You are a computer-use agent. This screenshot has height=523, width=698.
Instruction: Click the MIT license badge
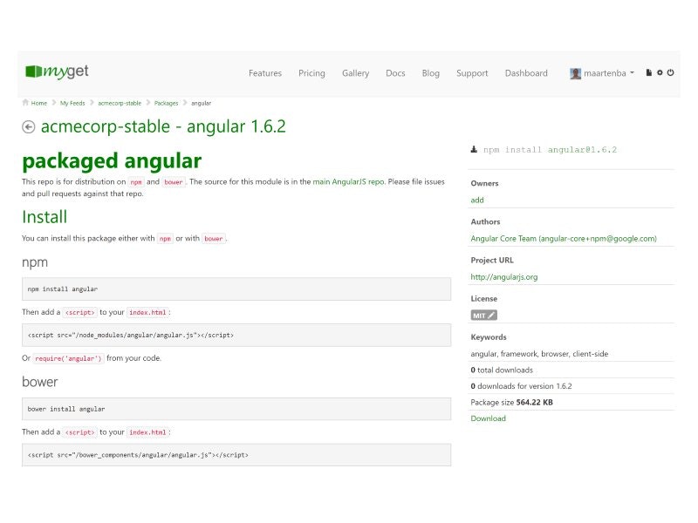click(x=479, y=314)
